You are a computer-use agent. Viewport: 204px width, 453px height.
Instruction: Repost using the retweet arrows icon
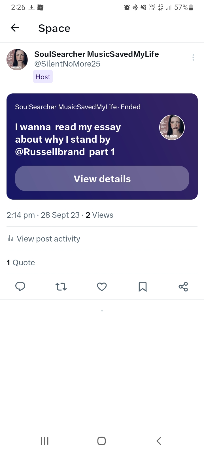61,287
